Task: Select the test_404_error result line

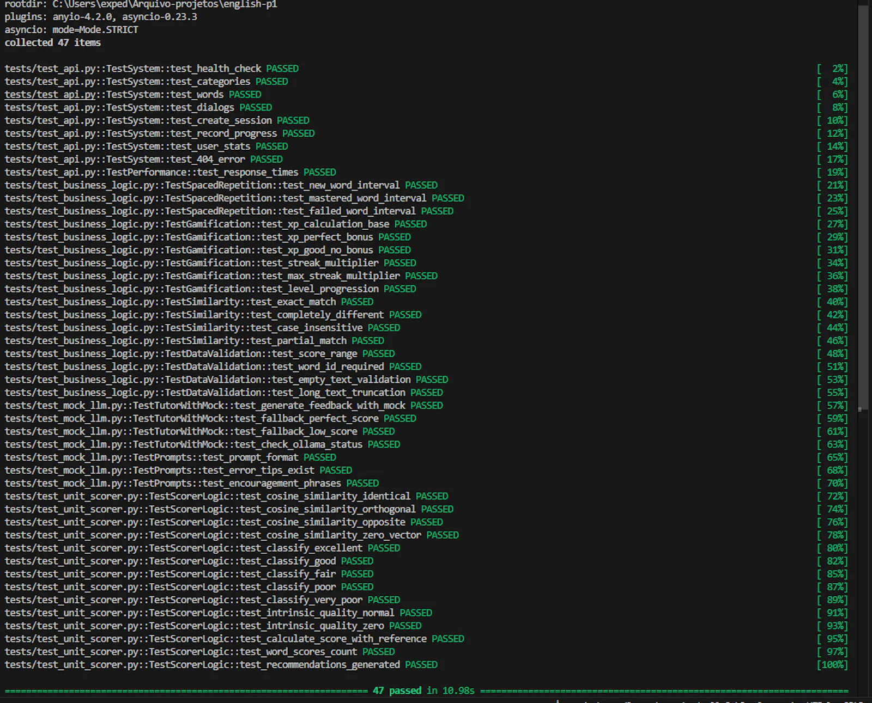Action: [143, 160]
